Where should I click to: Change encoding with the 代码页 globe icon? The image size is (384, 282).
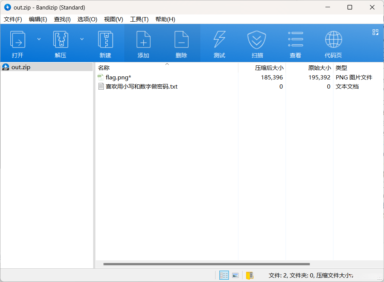pos(333,43)
